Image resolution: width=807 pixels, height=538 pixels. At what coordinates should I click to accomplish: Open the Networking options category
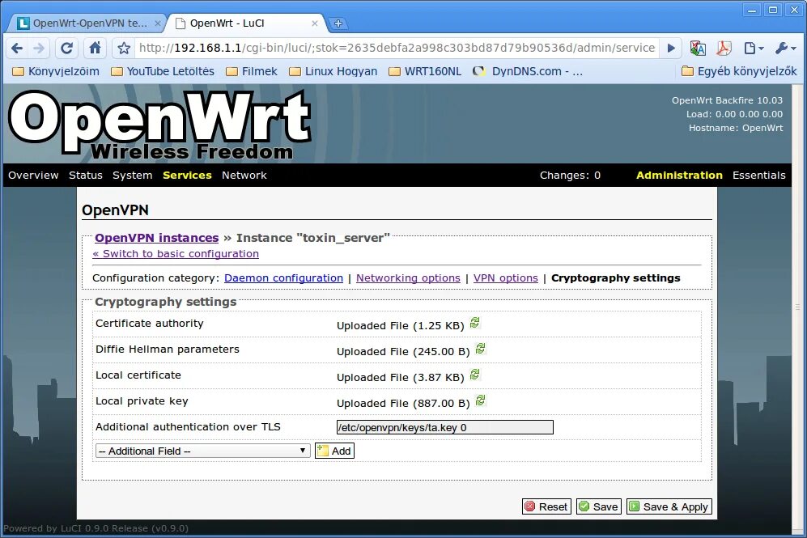coord(408,278)
